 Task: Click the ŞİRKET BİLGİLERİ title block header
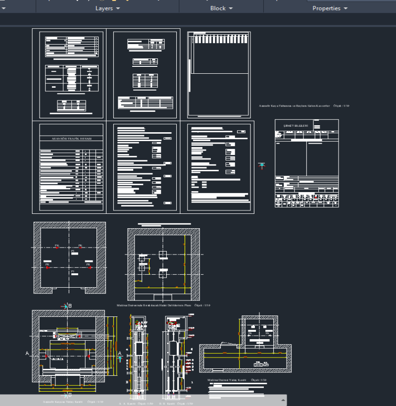pyautogui.click(x=296, y=126)
